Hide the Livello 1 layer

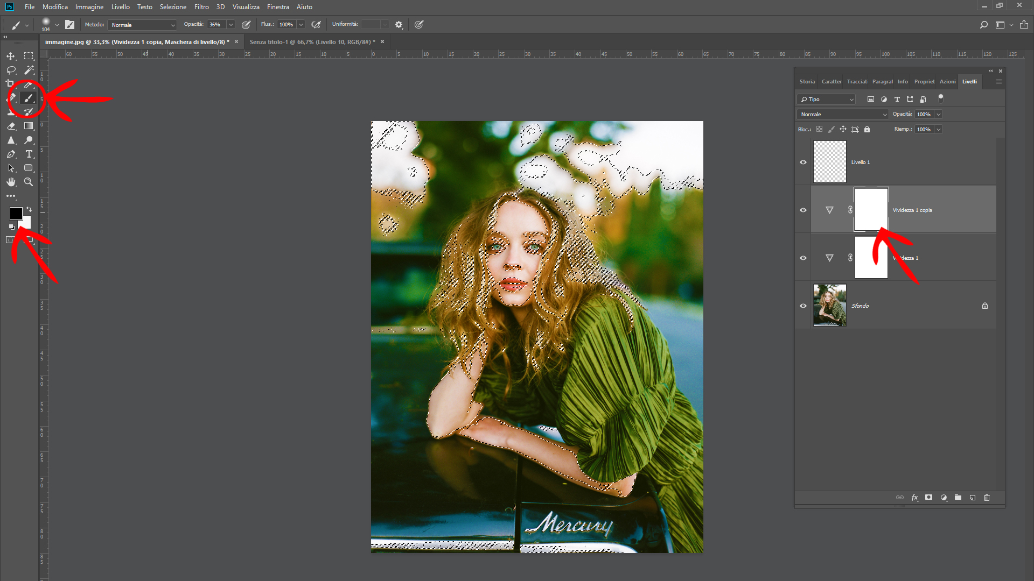(x=803, y=162)
